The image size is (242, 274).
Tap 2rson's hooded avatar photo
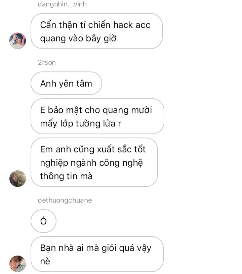17,178
